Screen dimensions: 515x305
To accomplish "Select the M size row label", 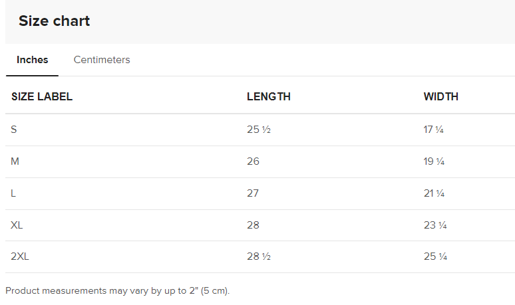I will coord(15,161).
